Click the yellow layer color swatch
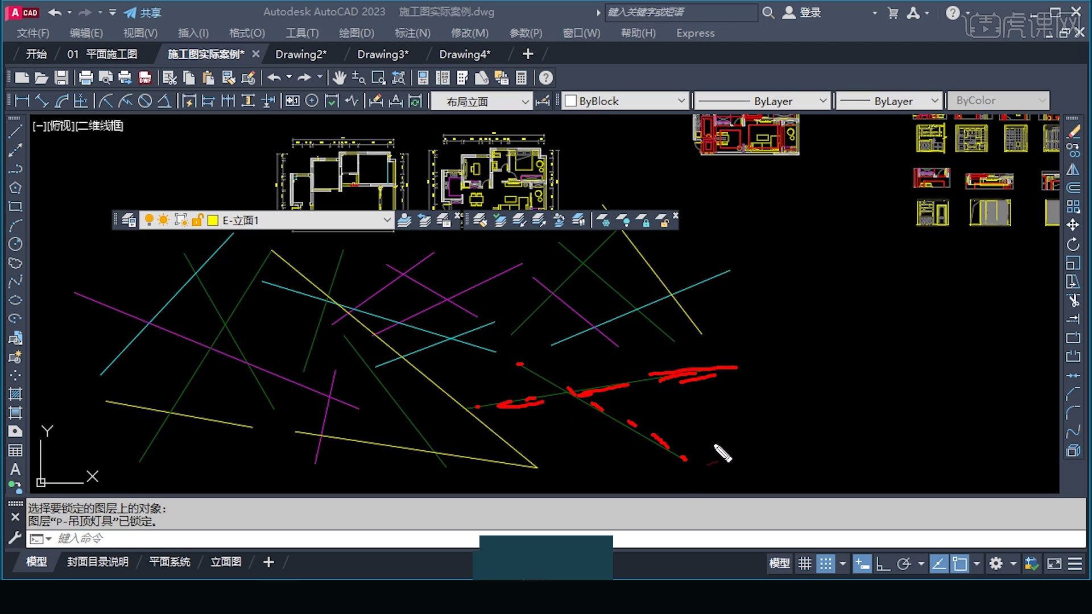Viewport: 1092px width, 614px height. 213,220
